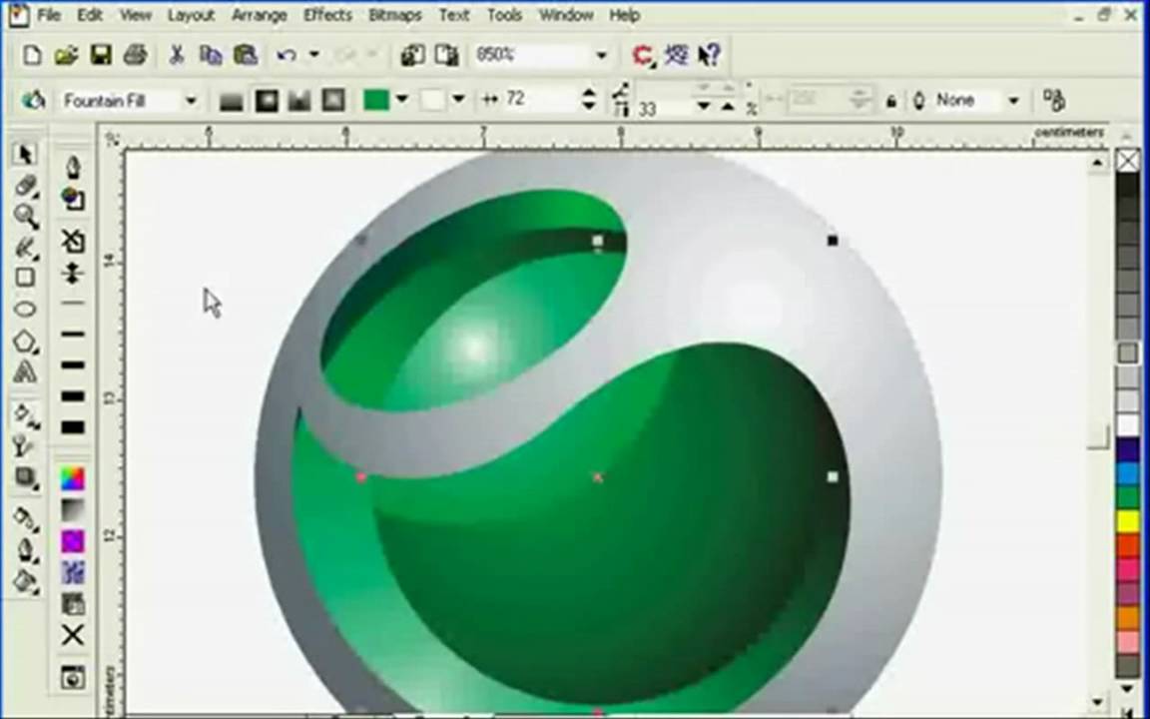1150x719 pixels.
Task: Open the purple Pattern Fill dialog
Action: pyautogui.click(x=73, y=541)
